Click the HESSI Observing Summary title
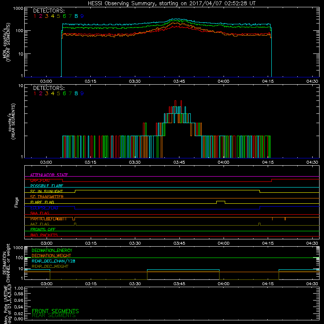This screenshot has height=324, width=324. [171, 3]
